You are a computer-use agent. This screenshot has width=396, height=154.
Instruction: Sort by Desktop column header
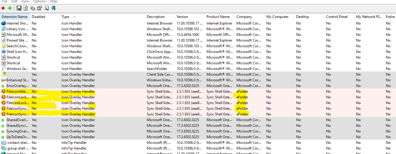[x=309, y=17]
